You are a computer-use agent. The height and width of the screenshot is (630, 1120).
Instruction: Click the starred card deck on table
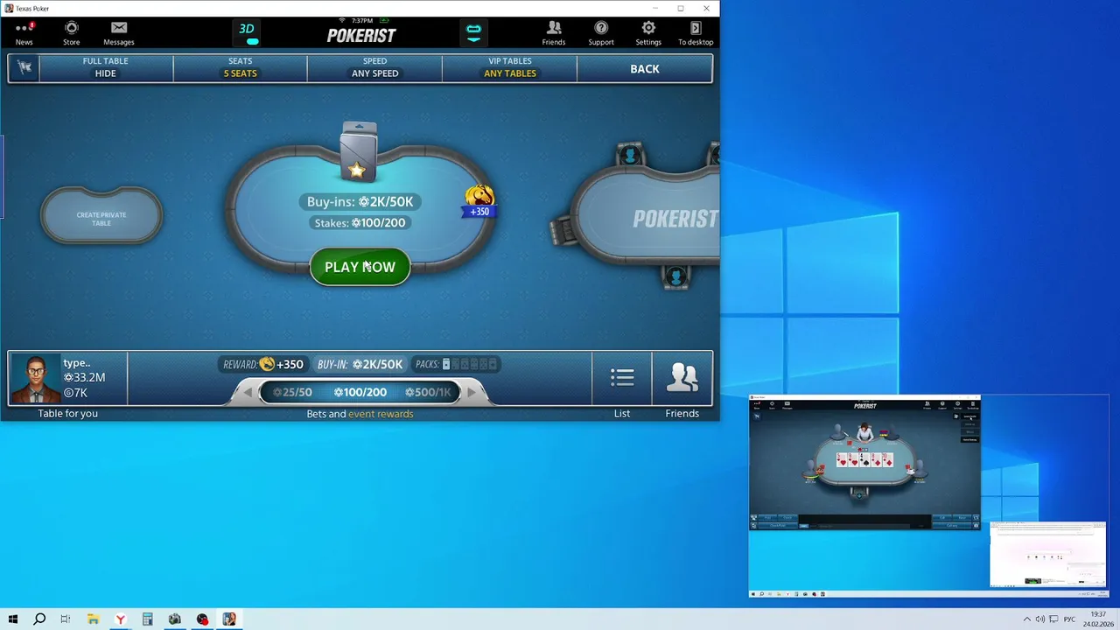click(x=358, y=152)
